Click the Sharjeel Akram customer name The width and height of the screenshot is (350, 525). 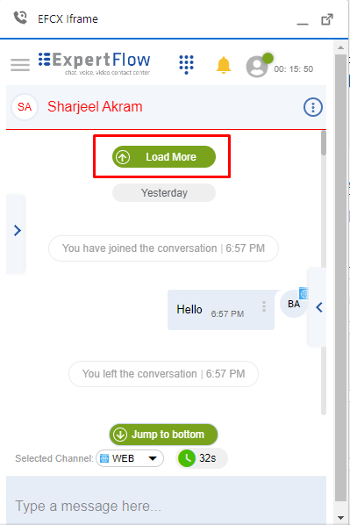pyautogui.click(x=95, y=107)
